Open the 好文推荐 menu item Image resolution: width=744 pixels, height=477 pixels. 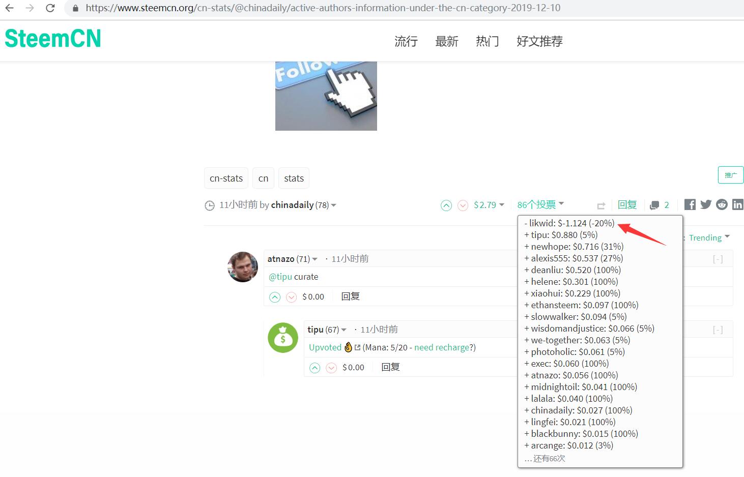(x=539, y=41)
